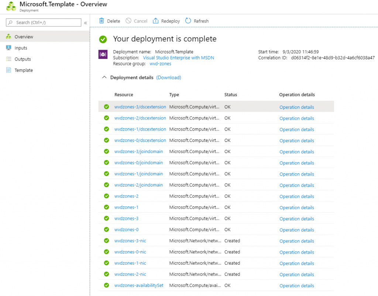Open Visual Studio Enterprise with MSDN subscription
Screen dimensions: 378x296
coord(178,58)
